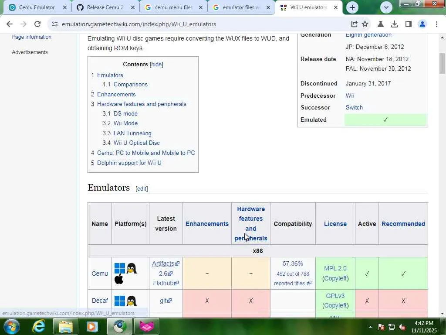
Task: Open Cemu: PC to Mobile contents entry
Action: point(143,153)
